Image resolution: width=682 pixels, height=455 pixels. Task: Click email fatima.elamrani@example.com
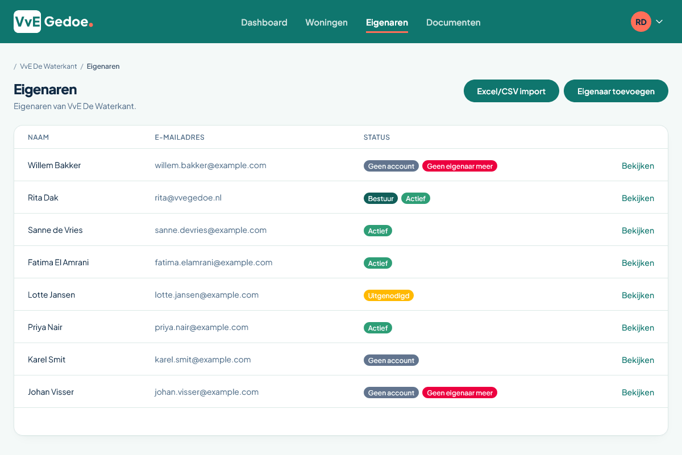214,262
